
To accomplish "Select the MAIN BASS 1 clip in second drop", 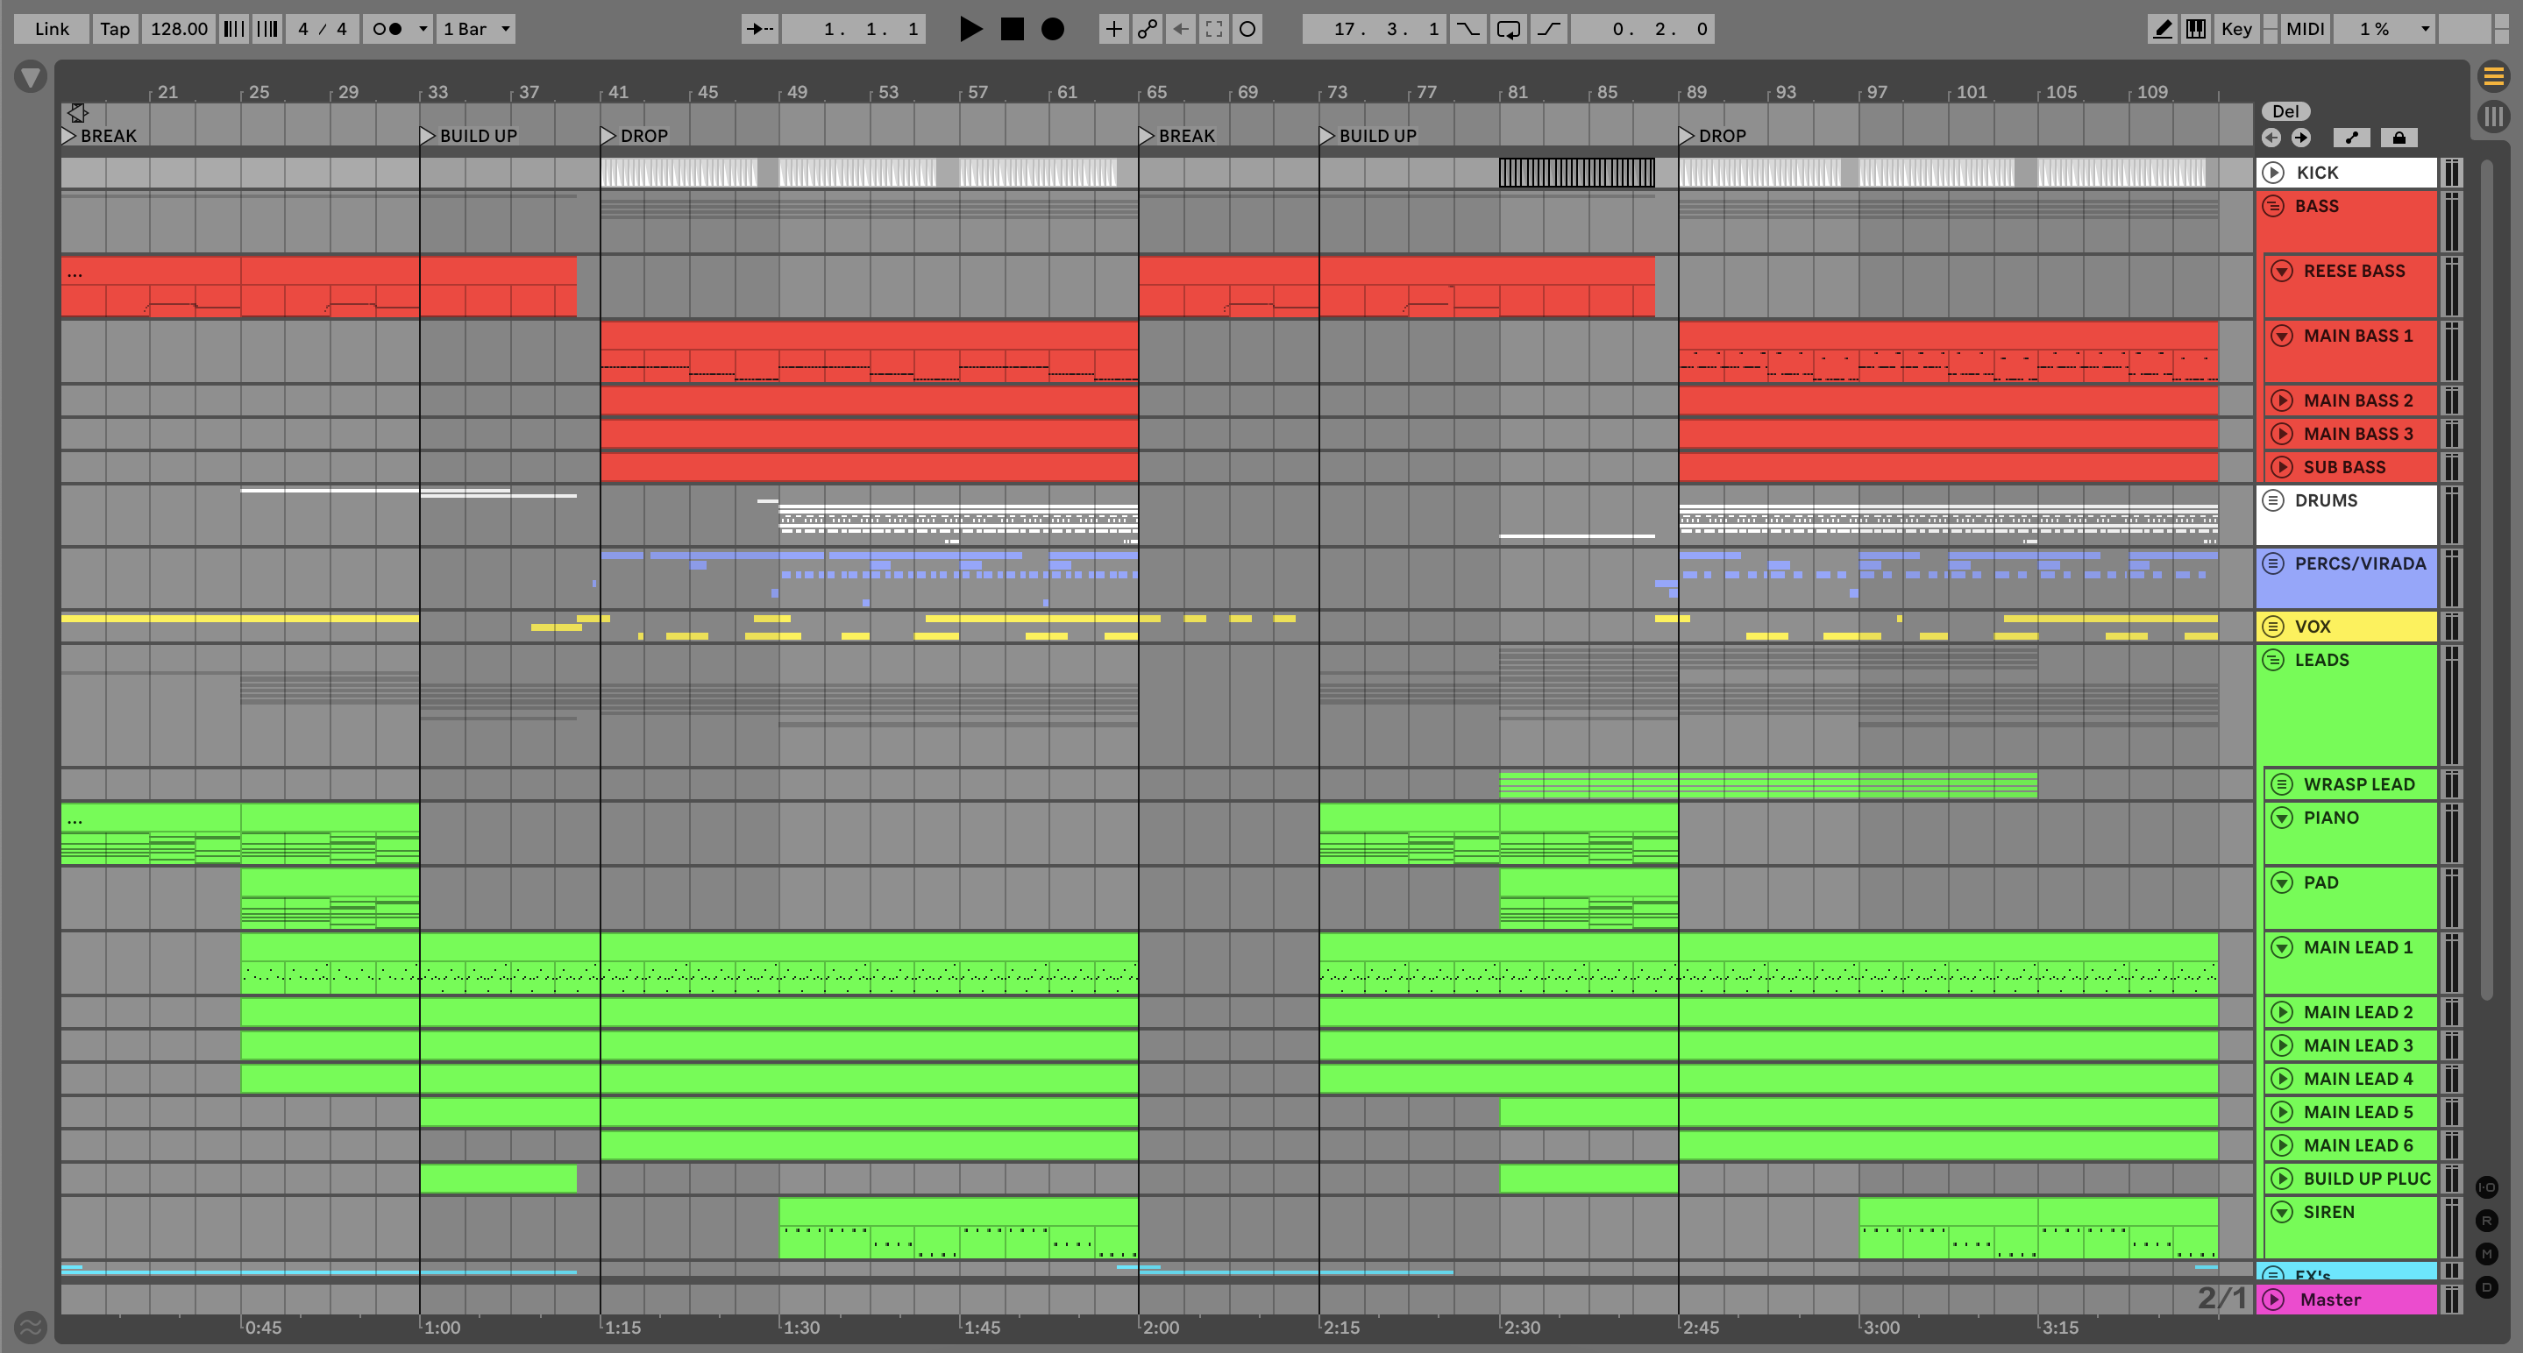I will [1948, 351].
